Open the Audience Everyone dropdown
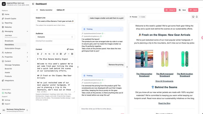203x114 pixels. (55, 37)
